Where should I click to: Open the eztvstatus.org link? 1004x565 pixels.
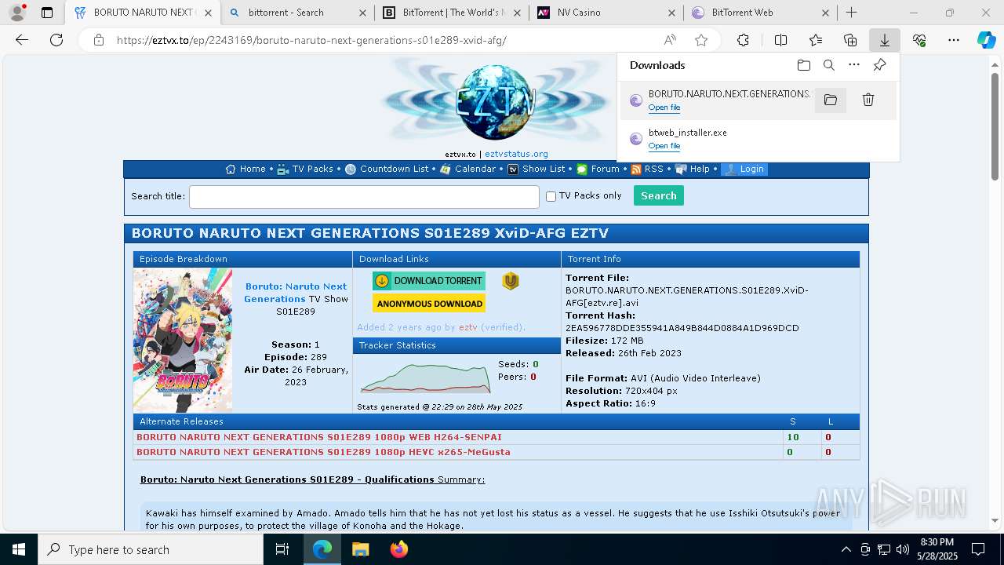coord(516,154)
